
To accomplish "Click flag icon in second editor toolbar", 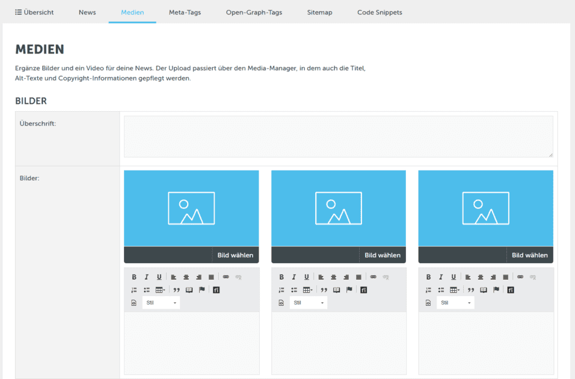I will pyautogui.click(x=349, y=290).
